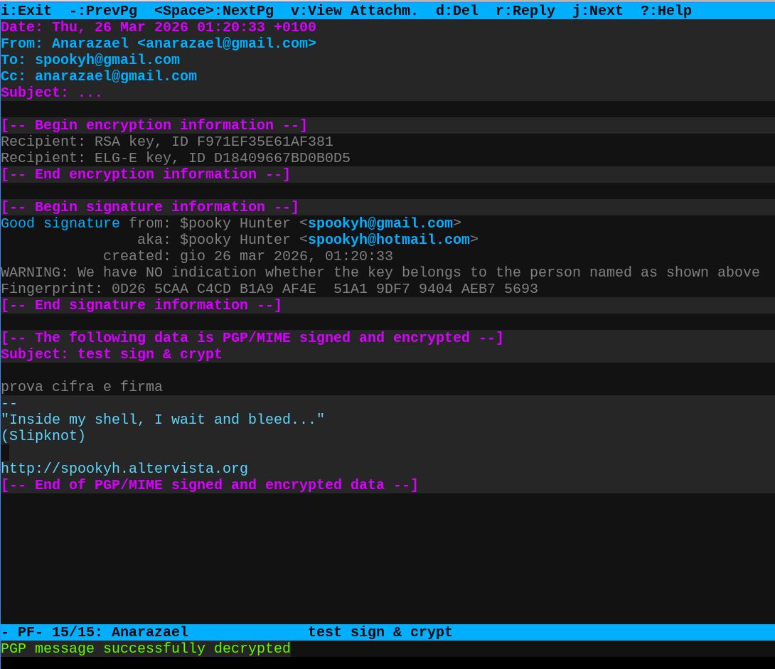Click the i:Exit command in top bar

[26, 10]
